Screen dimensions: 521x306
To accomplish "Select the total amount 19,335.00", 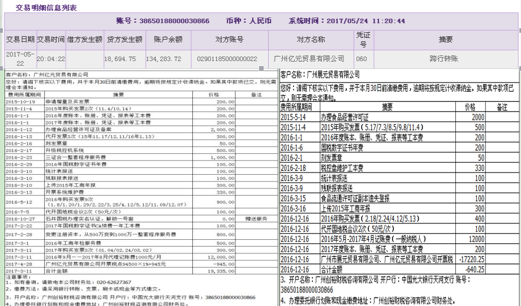I will pyautogui.click(x=221, y=271).
